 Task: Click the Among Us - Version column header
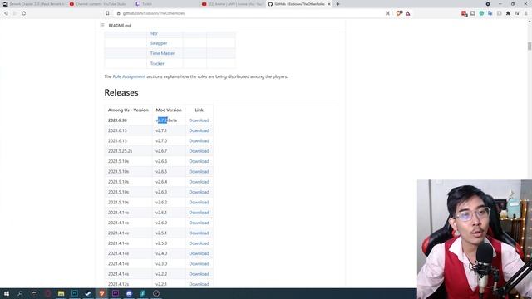[x=128, y=110]
